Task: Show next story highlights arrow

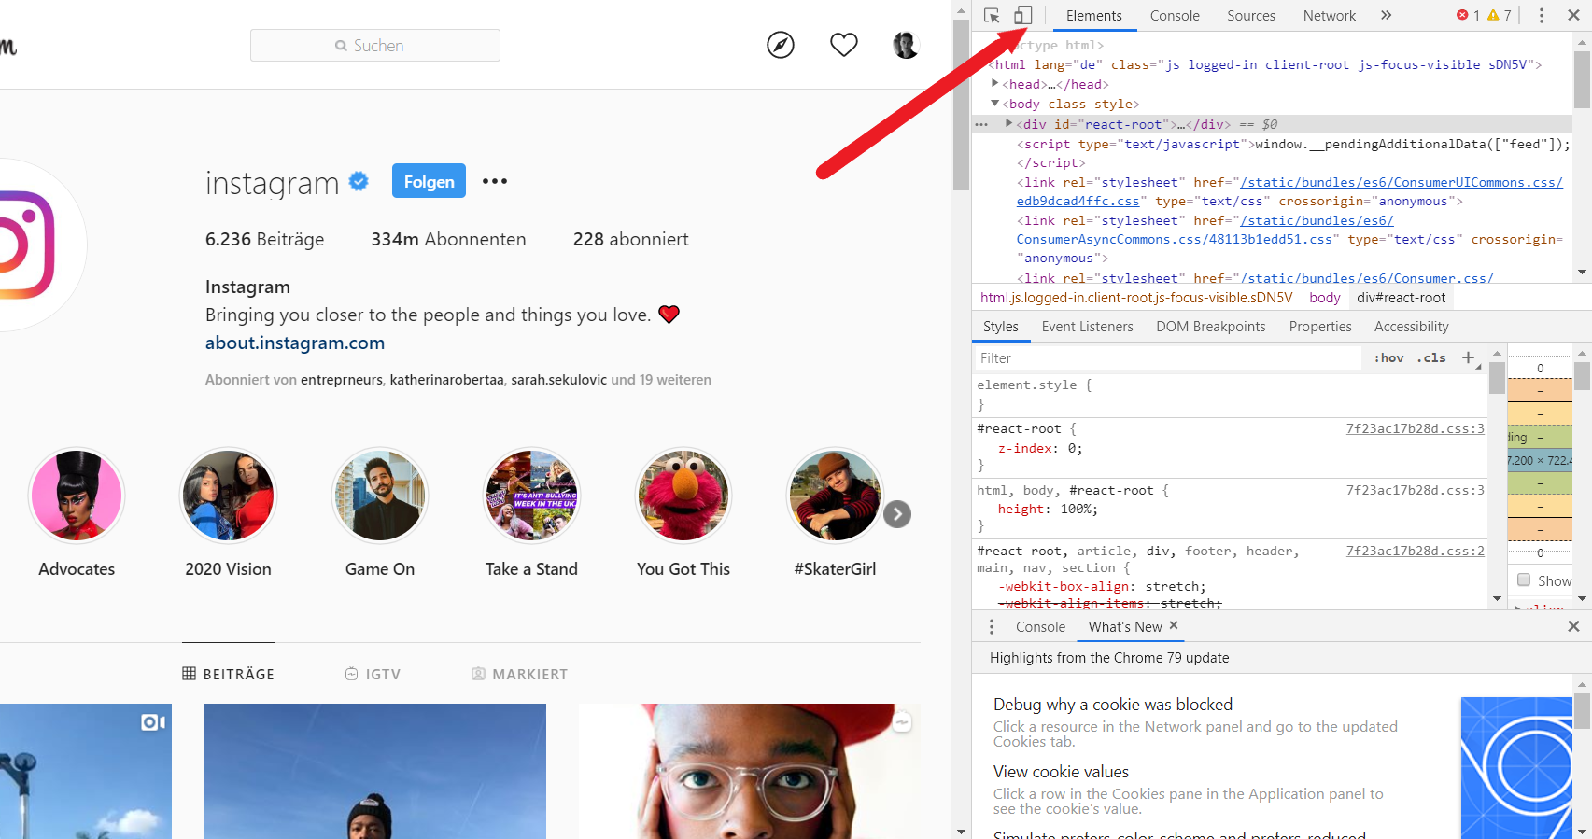Action: pos(897,514)
